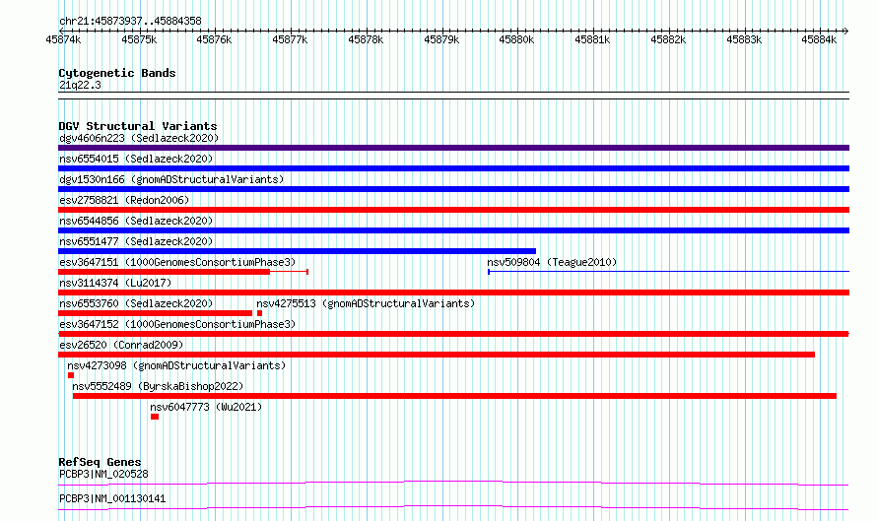Select the small red nsv4275513 marker

click(259, 313)
